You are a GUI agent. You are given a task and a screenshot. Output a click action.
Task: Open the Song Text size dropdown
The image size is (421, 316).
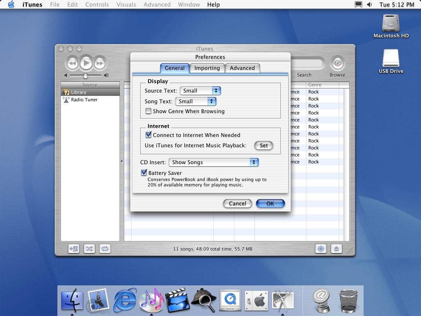tap(196, 101)
